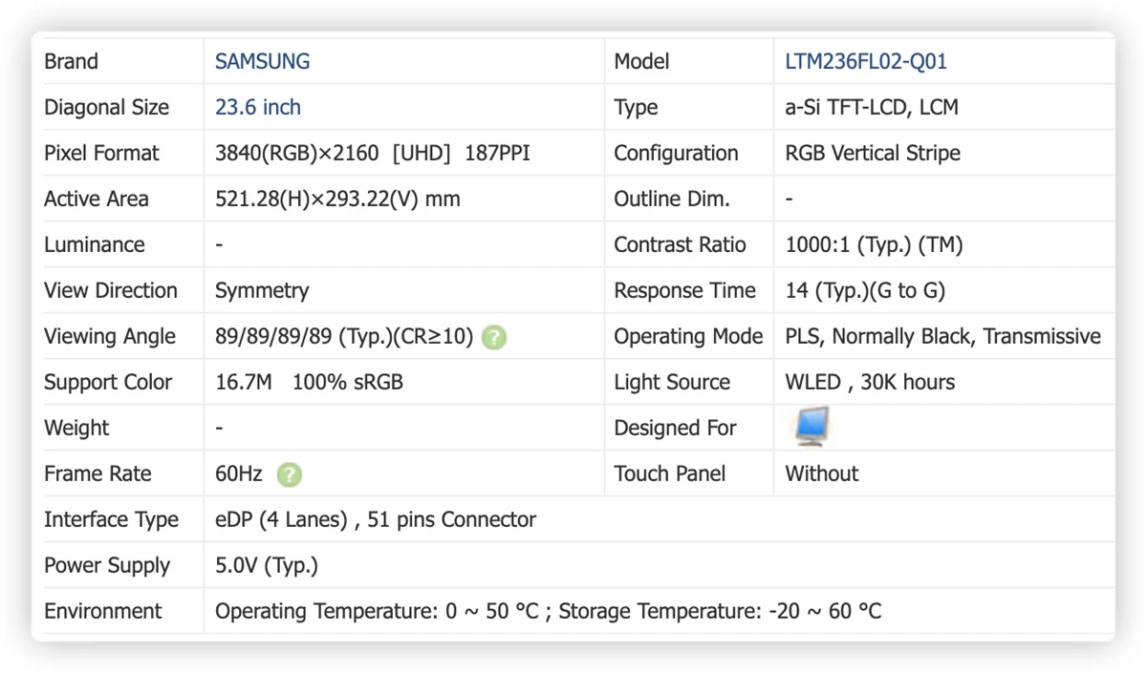The height and width of the screenshot is (673, 1147).
Task: Click the Active Area dimensions text
Action: coord(337,199)
